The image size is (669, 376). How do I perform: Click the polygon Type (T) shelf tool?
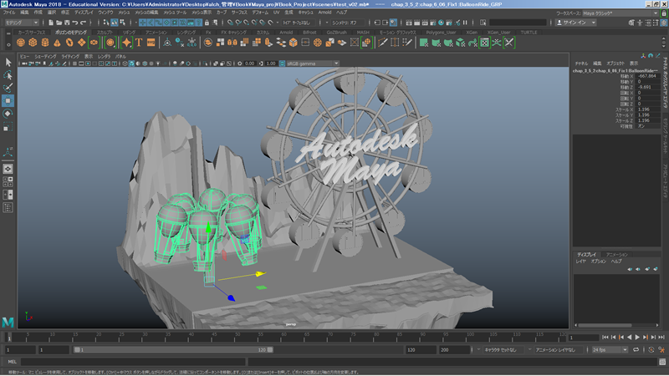coord(139,43)
